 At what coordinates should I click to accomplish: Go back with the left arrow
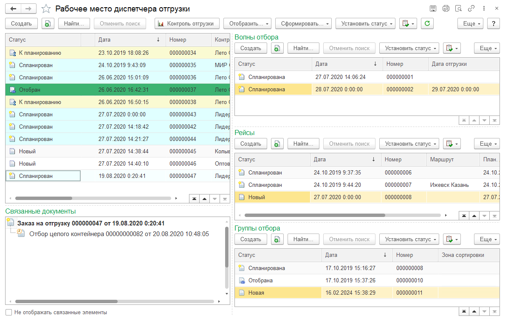[x=13, y=9]
